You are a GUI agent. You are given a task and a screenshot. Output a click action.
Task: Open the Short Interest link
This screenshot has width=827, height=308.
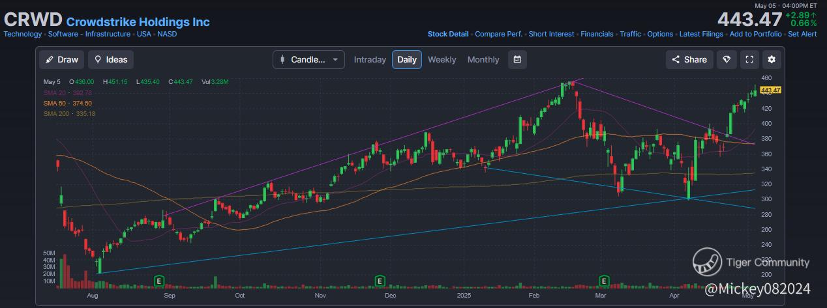point(552,34)
